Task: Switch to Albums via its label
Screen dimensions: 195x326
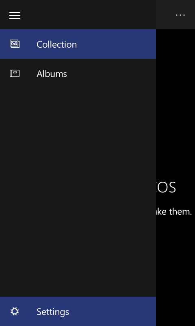Action: tap(52, 74)
